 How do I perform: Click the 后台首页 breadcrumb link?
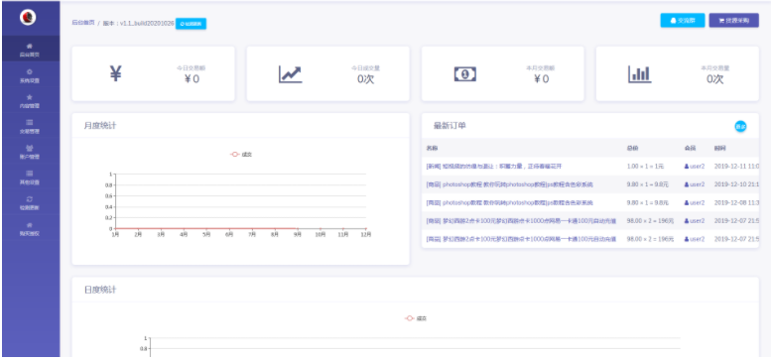(x=83, y=23)
